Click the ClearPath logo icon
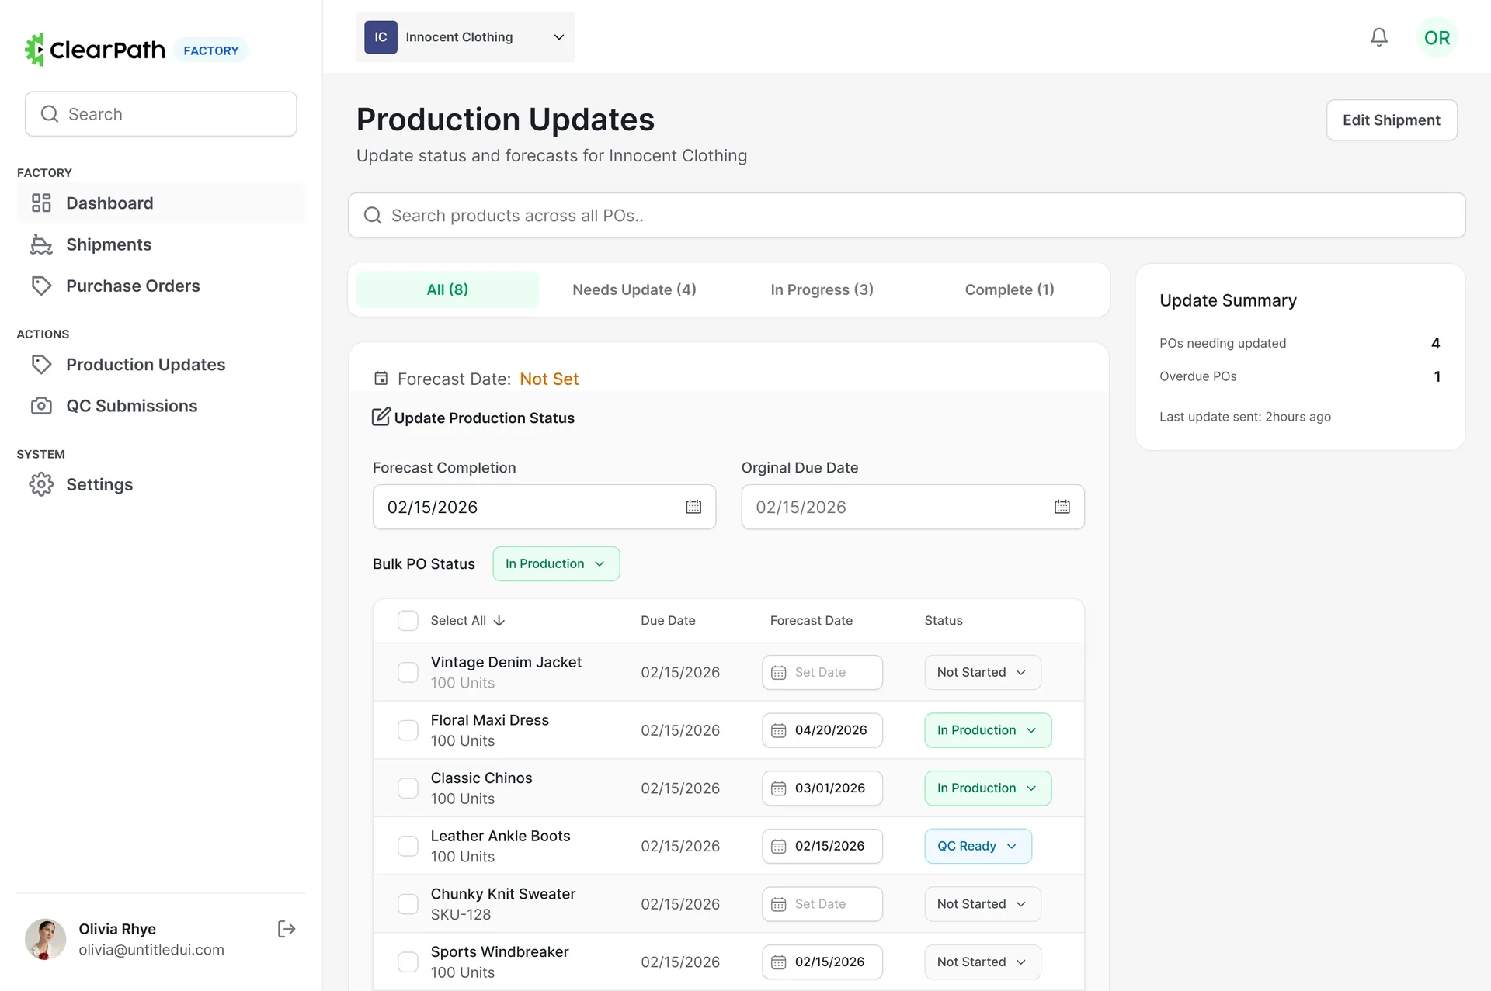Image resolution: width=1491 pixels, height=991 pixels. click(x=34, y=50)
